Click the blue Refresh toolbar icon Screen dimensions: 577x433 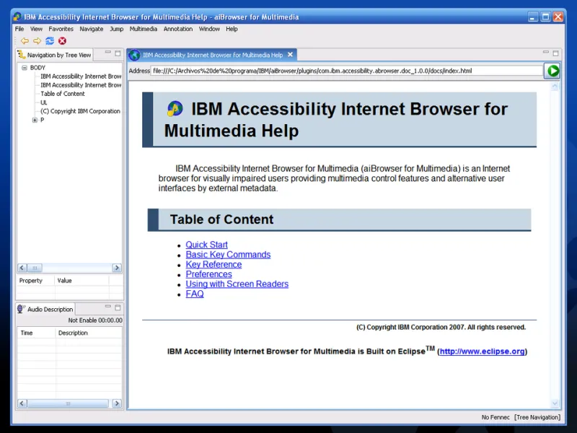[50, 41]
